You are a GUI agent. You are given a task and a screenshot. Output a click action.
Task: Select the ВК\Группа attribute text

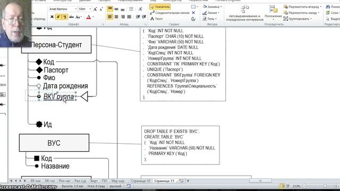coord(58,97)
